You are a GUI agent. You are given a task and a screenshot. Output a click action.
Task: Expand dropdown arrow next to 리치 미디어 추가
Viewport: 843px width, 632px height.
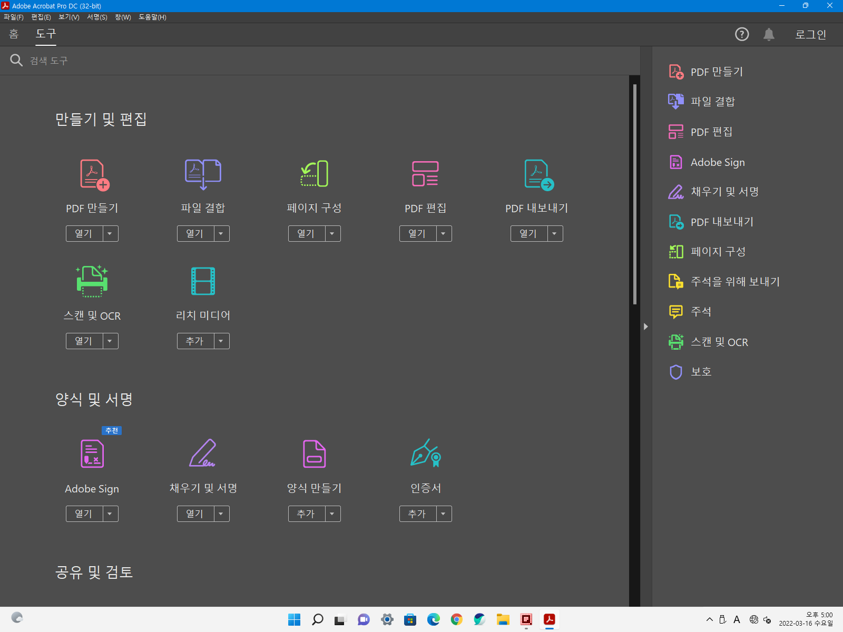tap(221, 341)
